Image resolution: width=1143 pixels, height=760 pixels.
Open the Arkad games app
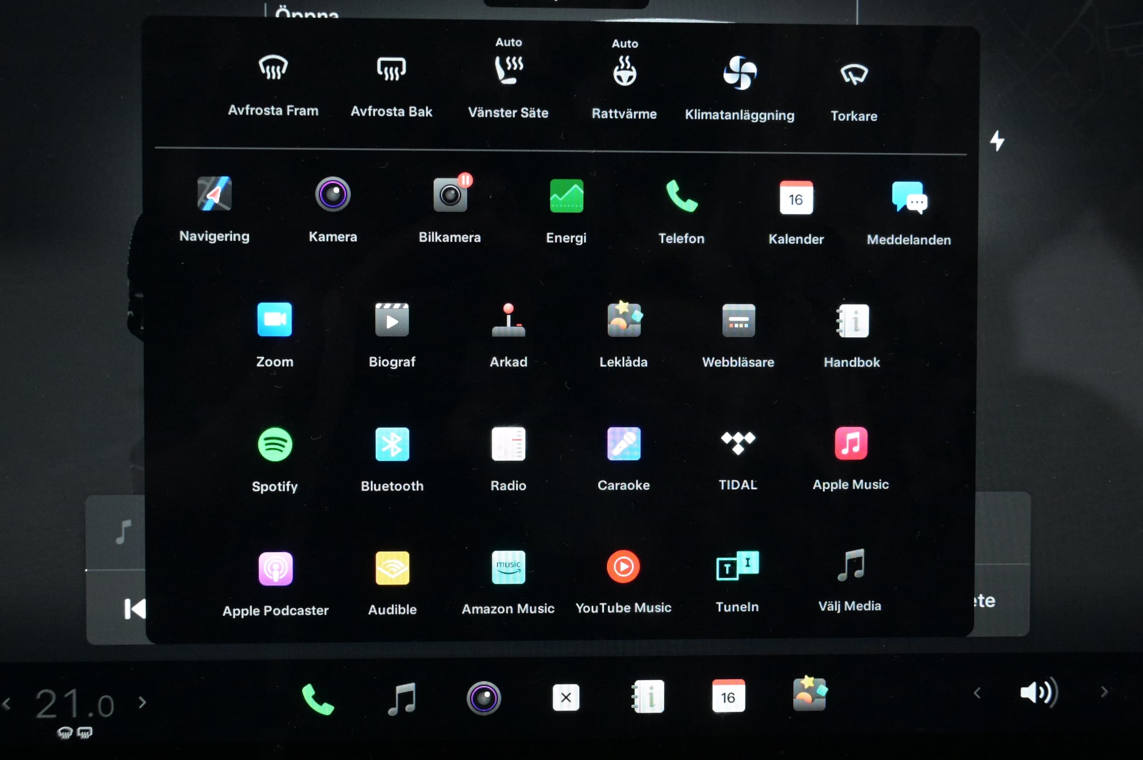tap(508, 320)
